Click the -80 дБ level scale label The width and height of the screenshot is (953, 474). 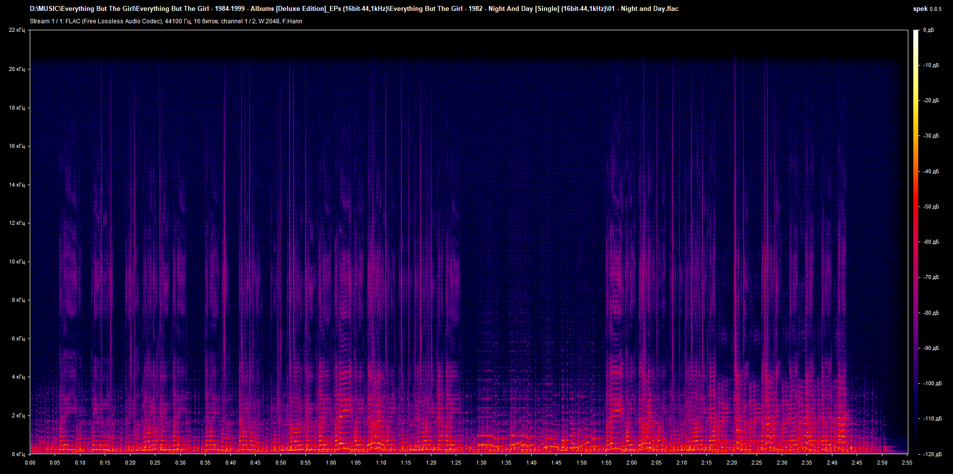point(931,313)
